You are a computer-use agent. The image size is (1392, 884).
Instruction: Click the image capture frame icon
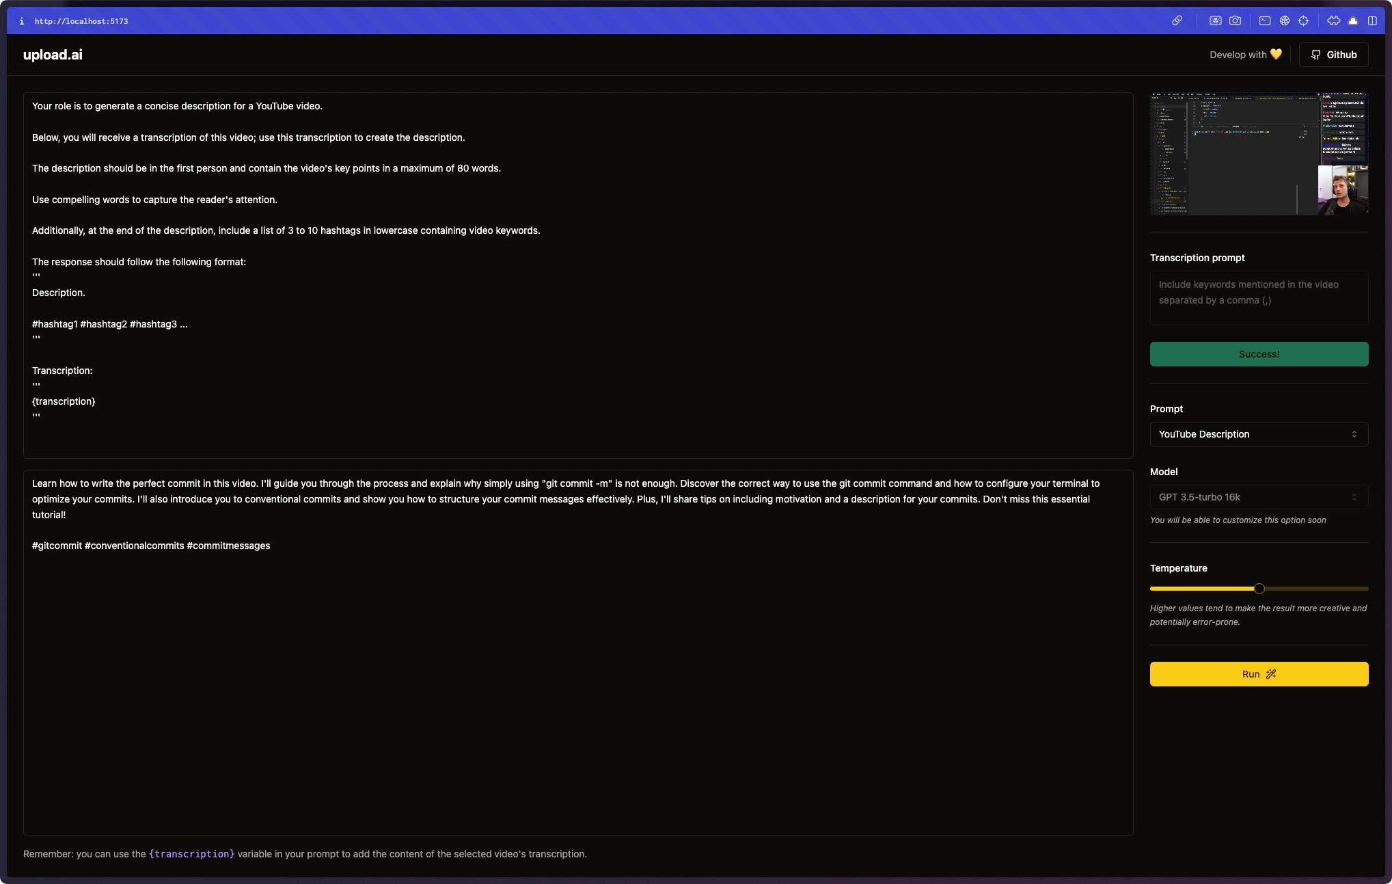click(1216, 21)
